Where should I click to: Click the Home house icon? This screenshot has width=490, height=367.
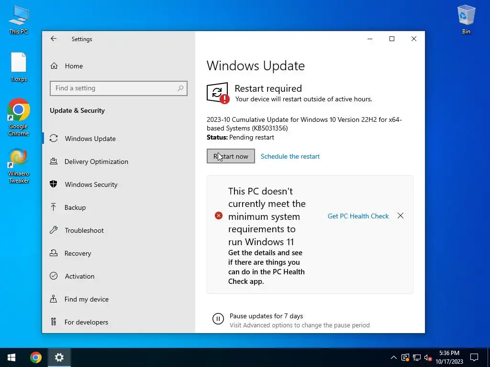(54, 66)
